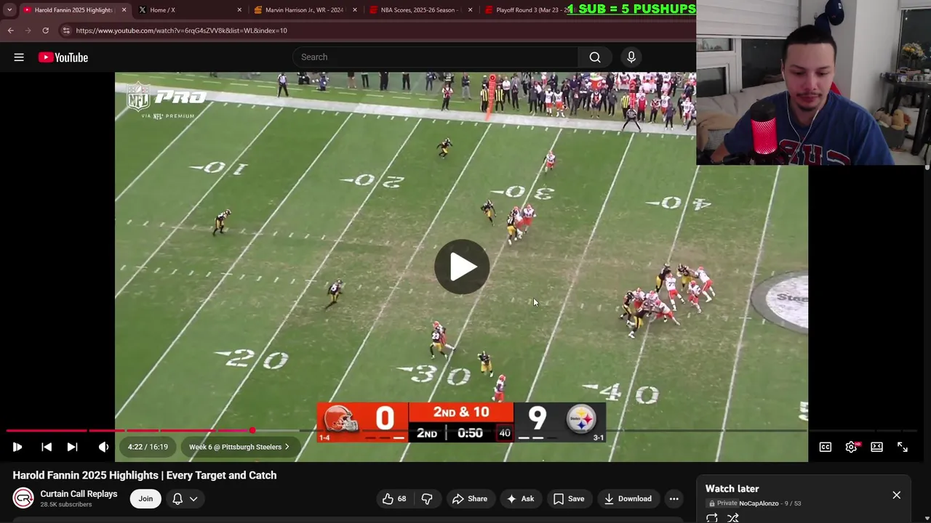The height and width of the screenshot is (523, 931).
Task: Toggle playlist loop in Watch later panel
Action: 711,518
